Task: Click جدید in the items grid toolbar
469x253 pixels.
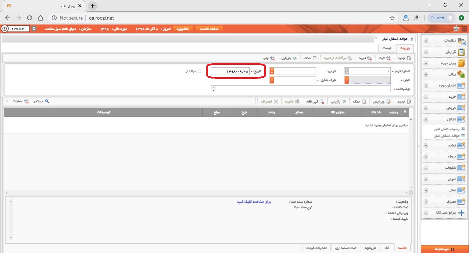Action: [404, 101]
